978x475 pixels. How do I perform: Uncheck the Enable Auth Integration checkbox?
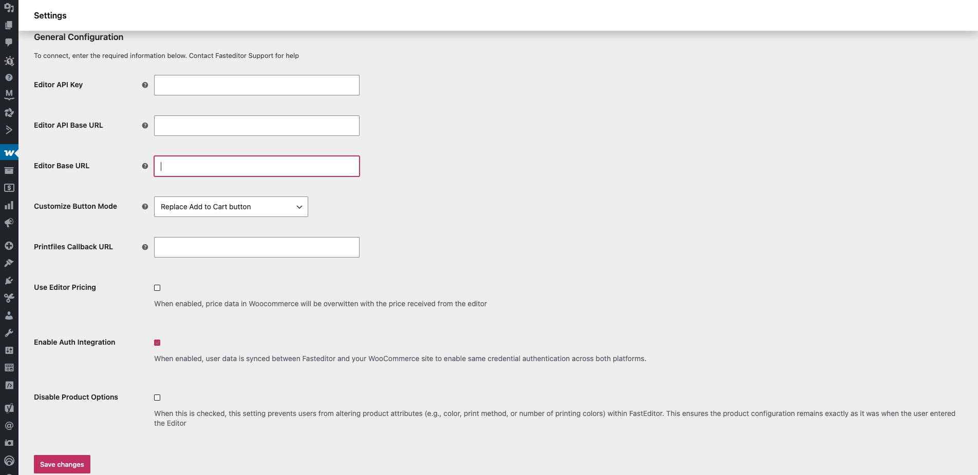(157, 343)
